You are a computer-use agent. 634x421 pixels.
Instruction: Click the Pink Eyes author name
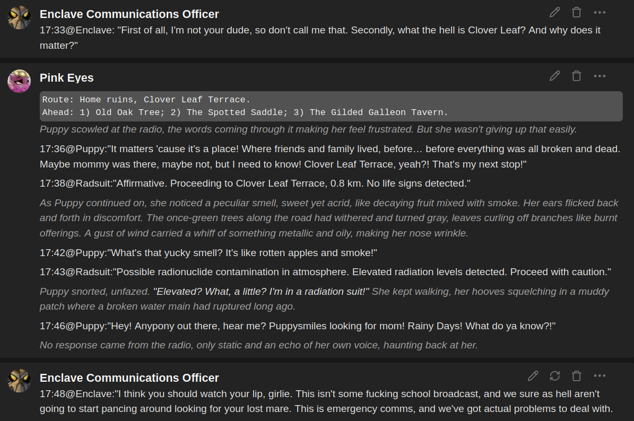click(67, 77)
